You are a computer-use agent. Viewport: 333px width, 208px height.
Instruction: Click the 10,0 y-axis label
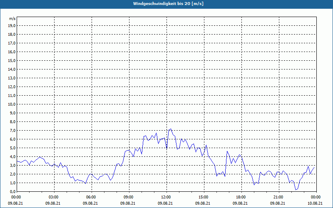click(x=12, y=104)
